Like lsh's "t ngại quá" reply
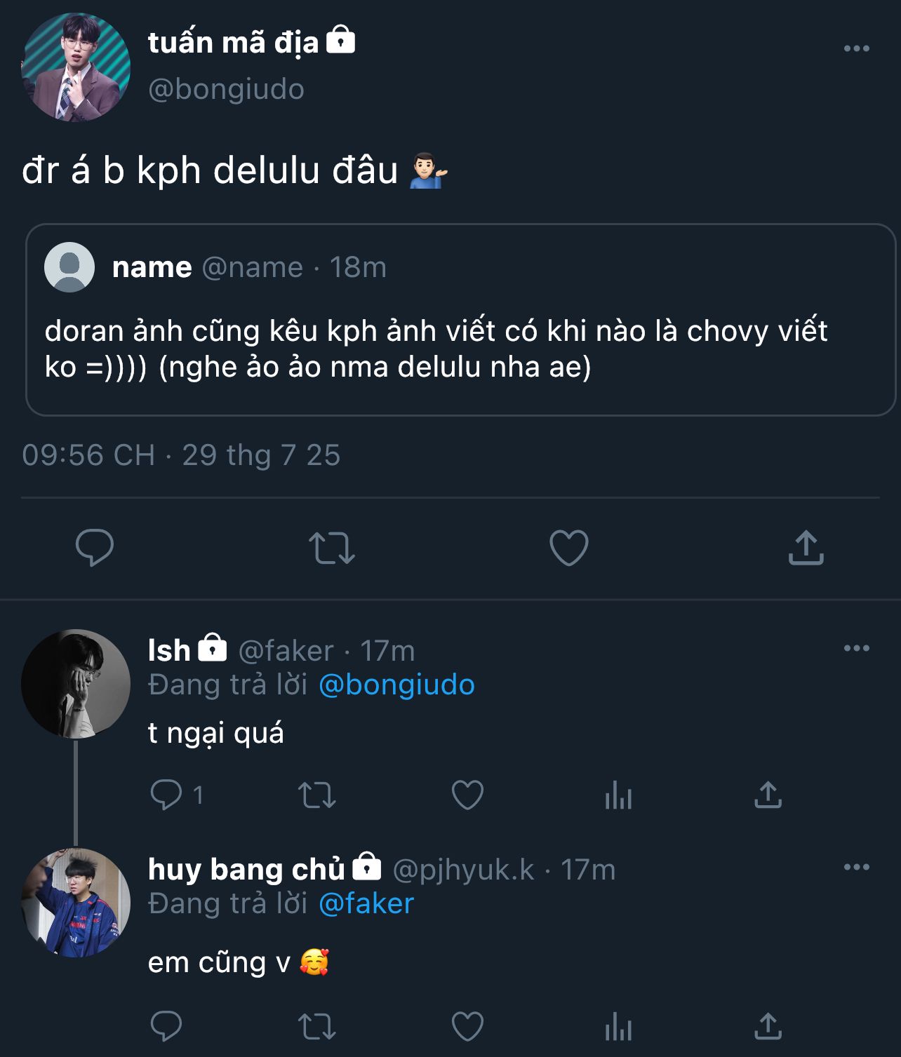 click(x=467, y=795)
